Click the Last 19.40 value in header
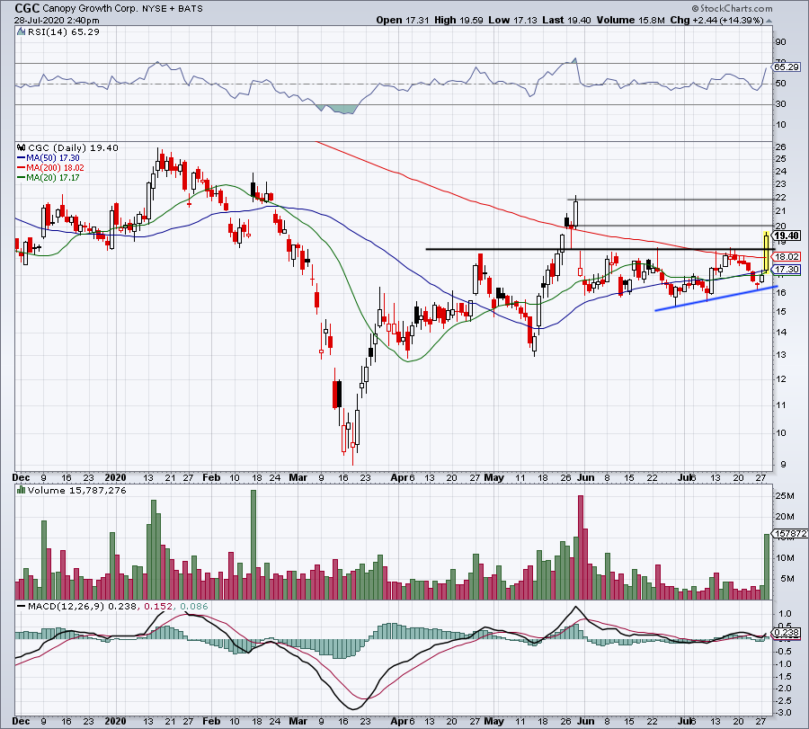This screenshot has height=729, width=809. tap(567, 20)
